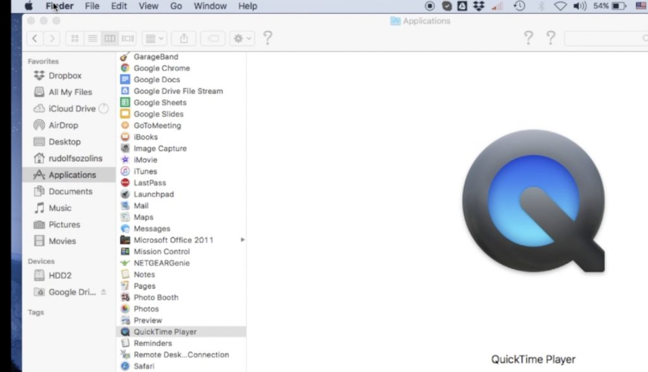This screenshot has height=372, width=648.
Task: Select iBooks app icon
Action: pyautogui.click(x=125, y=137)
